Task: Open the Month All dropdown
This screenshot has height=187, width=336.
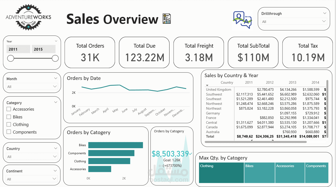Action: click(x=32, y=86)
